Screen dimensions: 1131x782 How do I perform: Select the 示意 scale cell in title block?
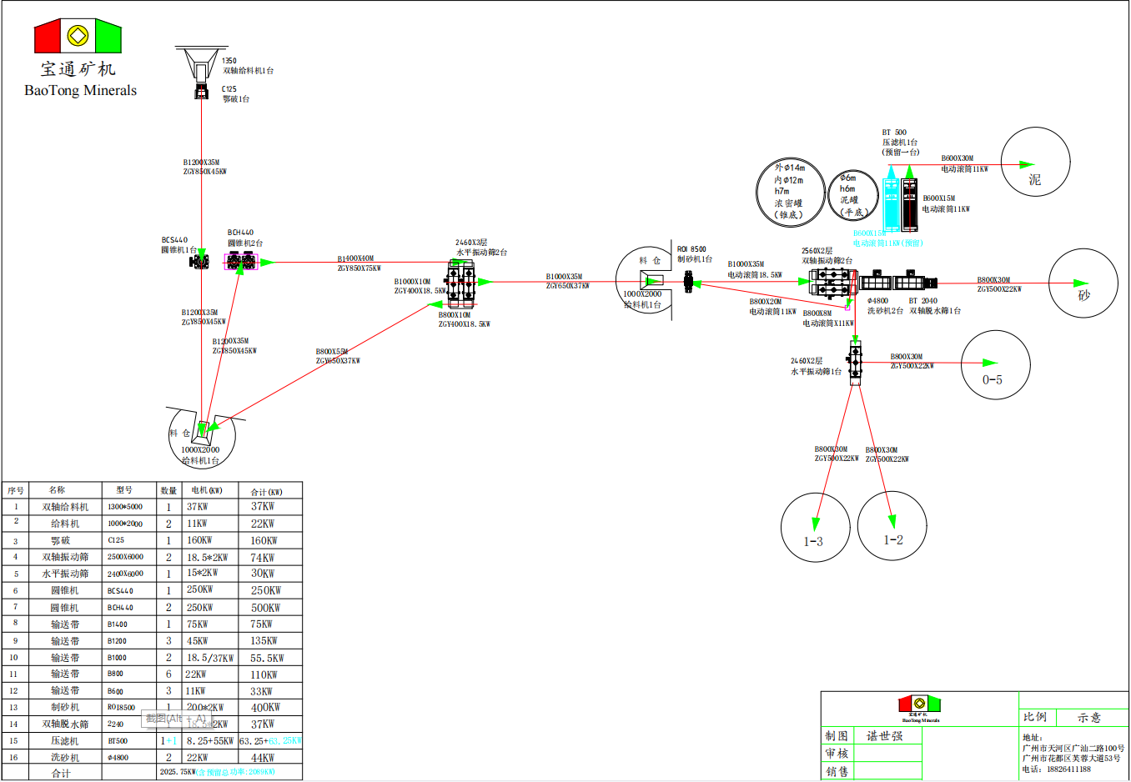1088,717
